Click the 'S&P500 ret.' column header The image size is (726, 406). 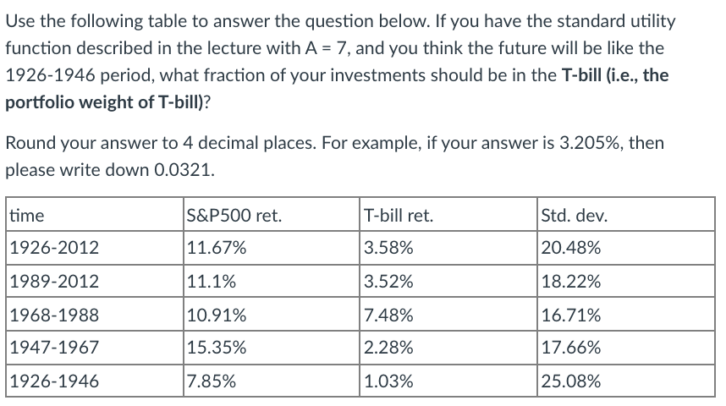pos(234,215)
